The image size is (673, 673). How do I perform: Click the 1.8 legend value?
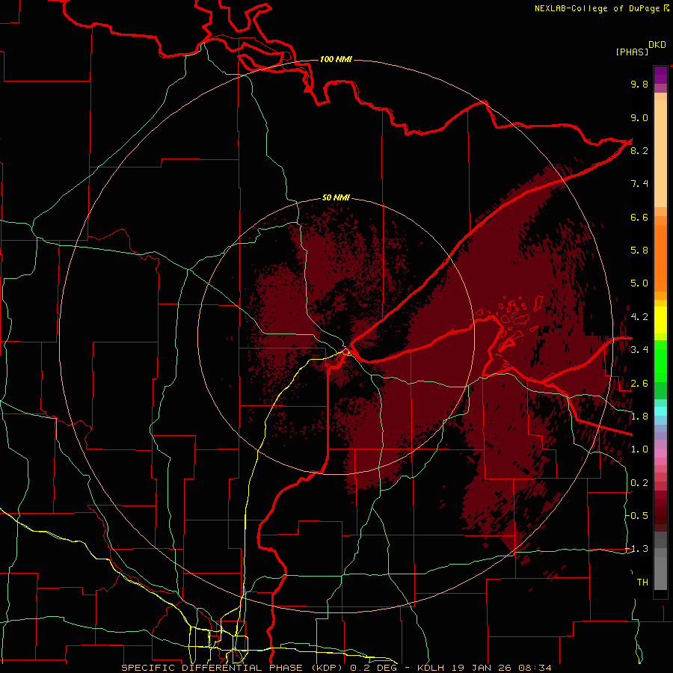pyautogui.click(x=639, y=417)
